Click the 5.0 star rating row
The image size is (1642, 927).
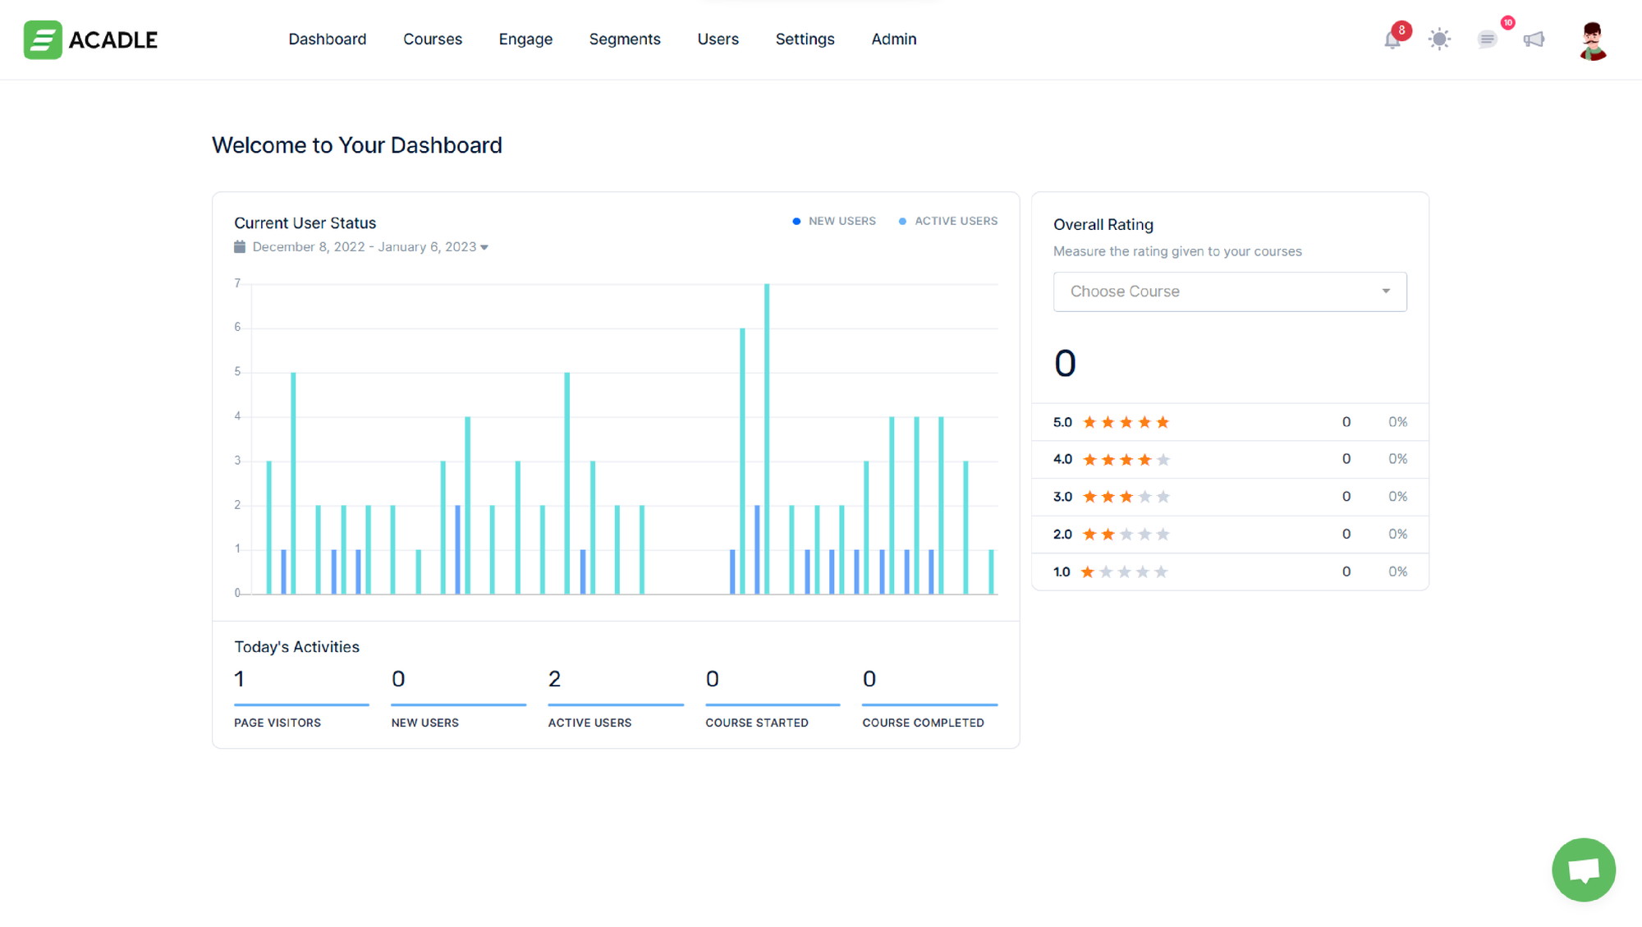[1229, 422]
